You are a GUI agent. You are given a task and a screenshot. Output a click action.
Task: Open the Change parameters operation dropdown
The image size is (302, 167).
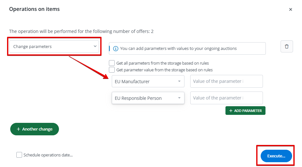point(54,46)
